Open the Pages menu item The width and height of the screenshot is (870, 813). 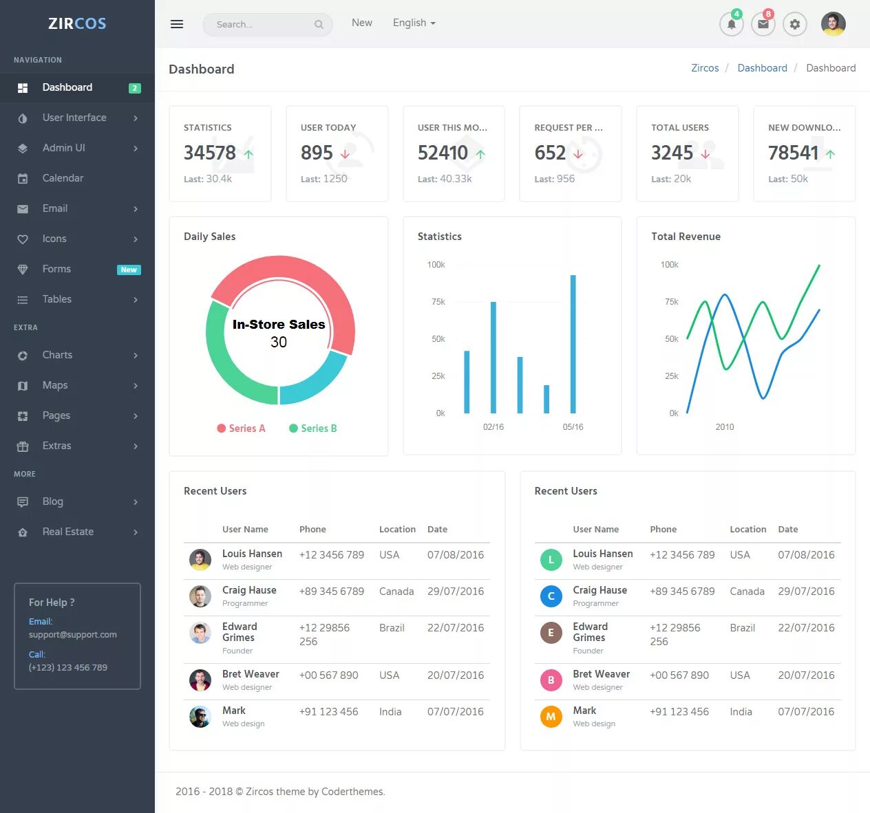77,415
